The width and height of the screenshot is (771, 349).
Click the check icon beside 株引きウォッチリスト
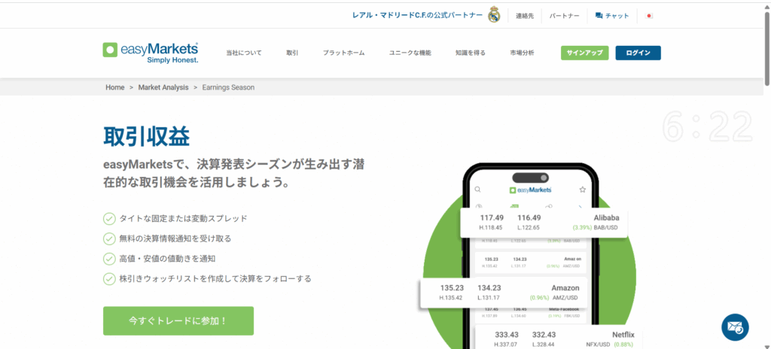tap(108, 279)
